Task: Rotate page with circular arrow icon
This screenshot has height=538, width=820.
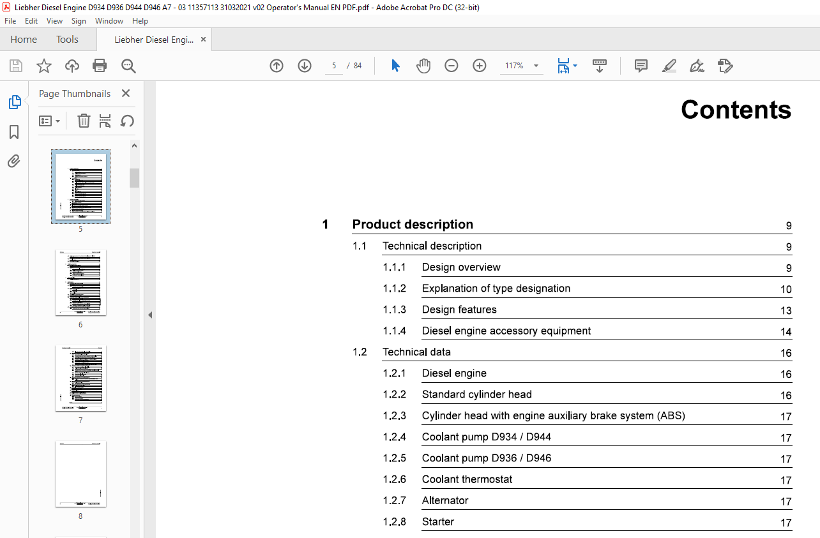Action: point(127,121)
